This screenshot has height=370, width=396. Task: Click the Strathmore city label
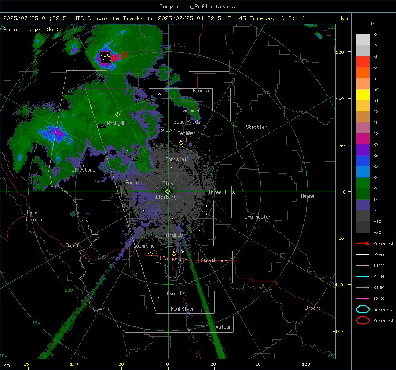click(214, 260)
